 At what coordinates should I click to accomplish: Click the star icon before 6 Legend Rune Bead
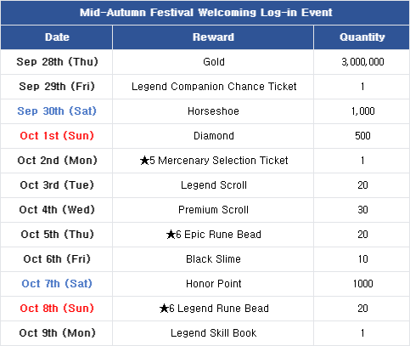164,309
